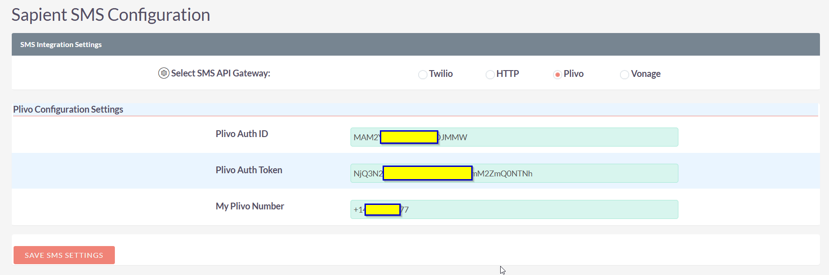Choose the HTTP gateway radio option
829x275 pixels.
[490, 75]
